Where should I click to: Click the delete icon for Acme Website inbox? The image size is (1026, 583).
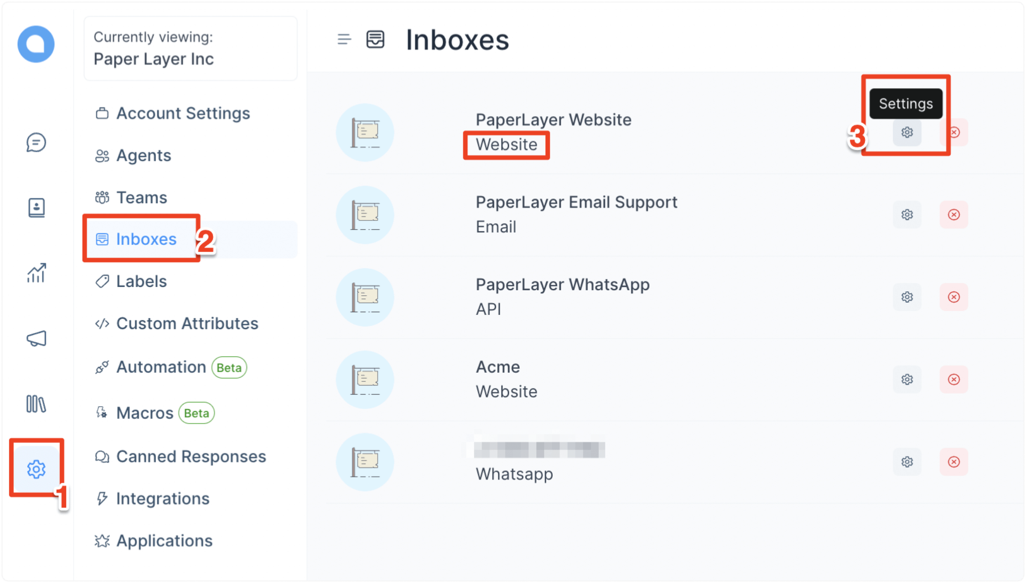click(x=954, y=379)
